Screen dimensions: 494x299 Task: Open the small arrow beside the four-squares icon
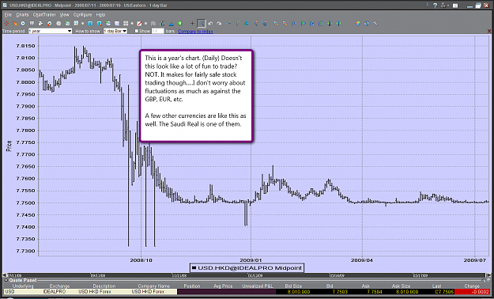[132, 24]
